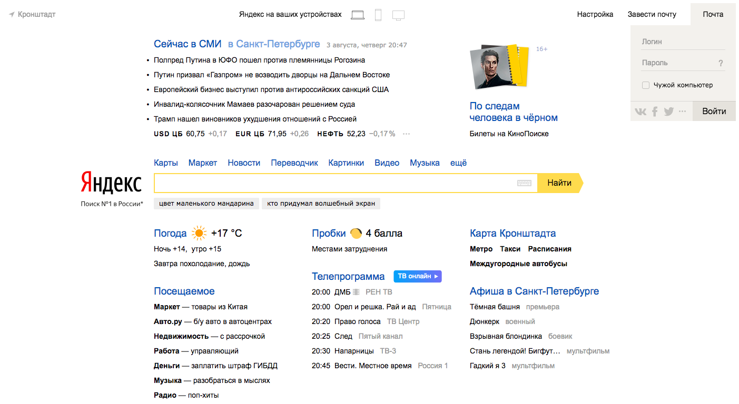Show more social login options
The image size is (739, 404).
pos(683,111)
